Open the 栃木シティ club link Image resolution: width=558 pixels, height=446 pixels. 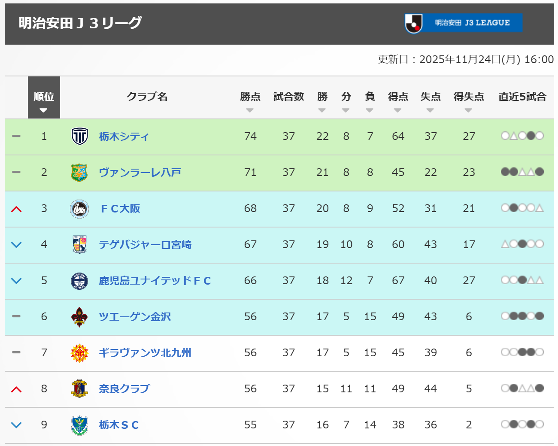click(124, 137)
